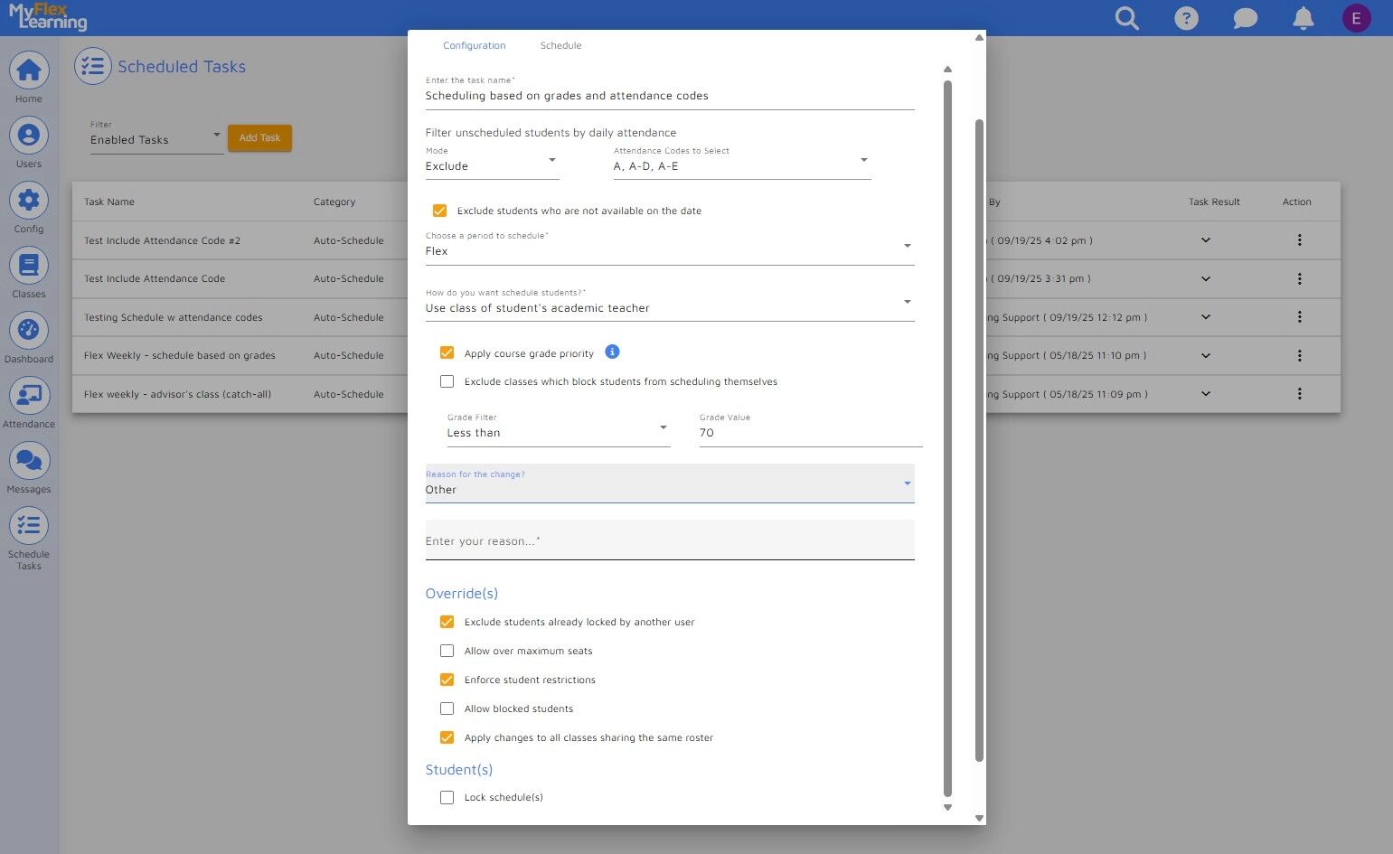Open action menu for Test Include Attendance Code #2
Image resolution: width=1393 pixels, height=854 pixels.
pyautogui.click(x=1299, y=240)
